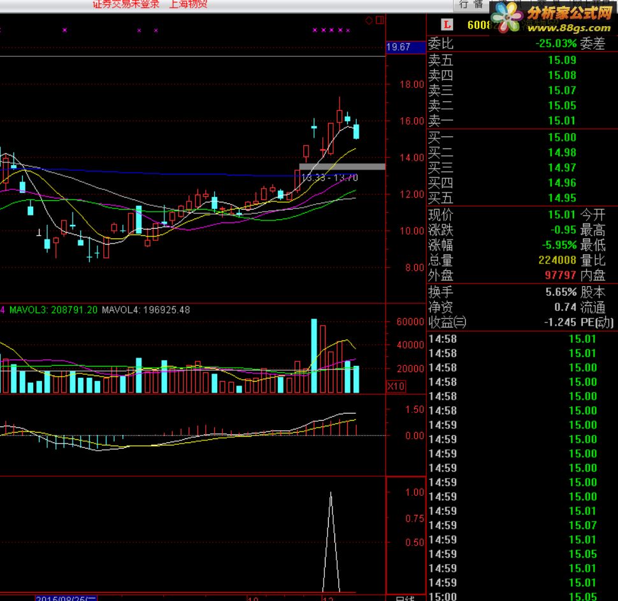Viewport: 618px width, 601px height.
Task: Click the 60000 volume axis label
Action: coord(410,322)
